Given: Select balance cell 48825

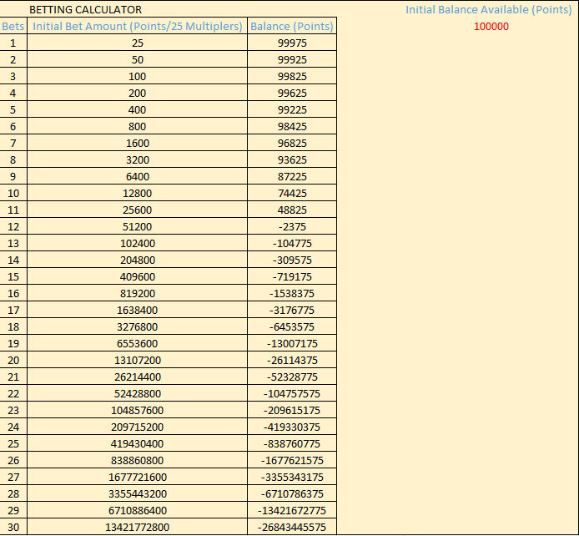Looking at the screenshot, I should (x=292, y=210).
